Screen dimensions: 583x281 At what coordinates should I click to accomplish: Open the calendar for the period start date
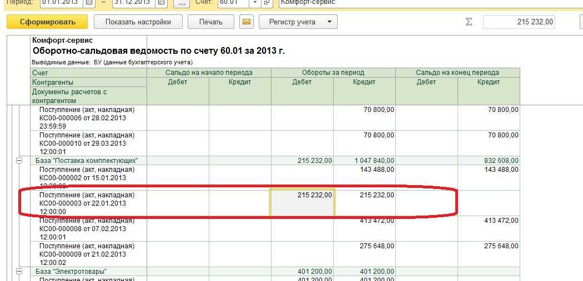click(88, 2)
